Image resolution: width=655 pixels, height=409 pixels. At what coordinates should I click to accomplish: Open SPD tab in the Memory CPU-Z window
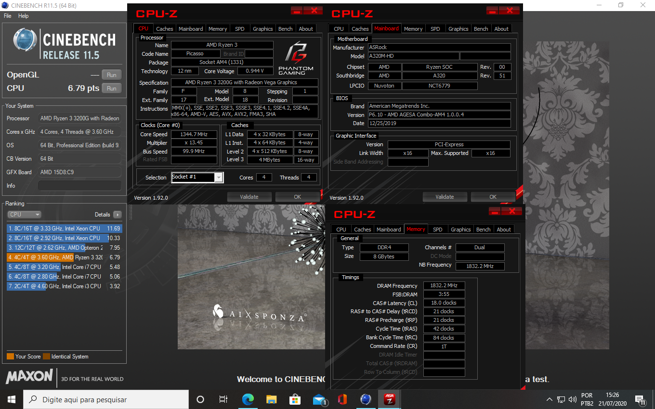tap(438, 230)
